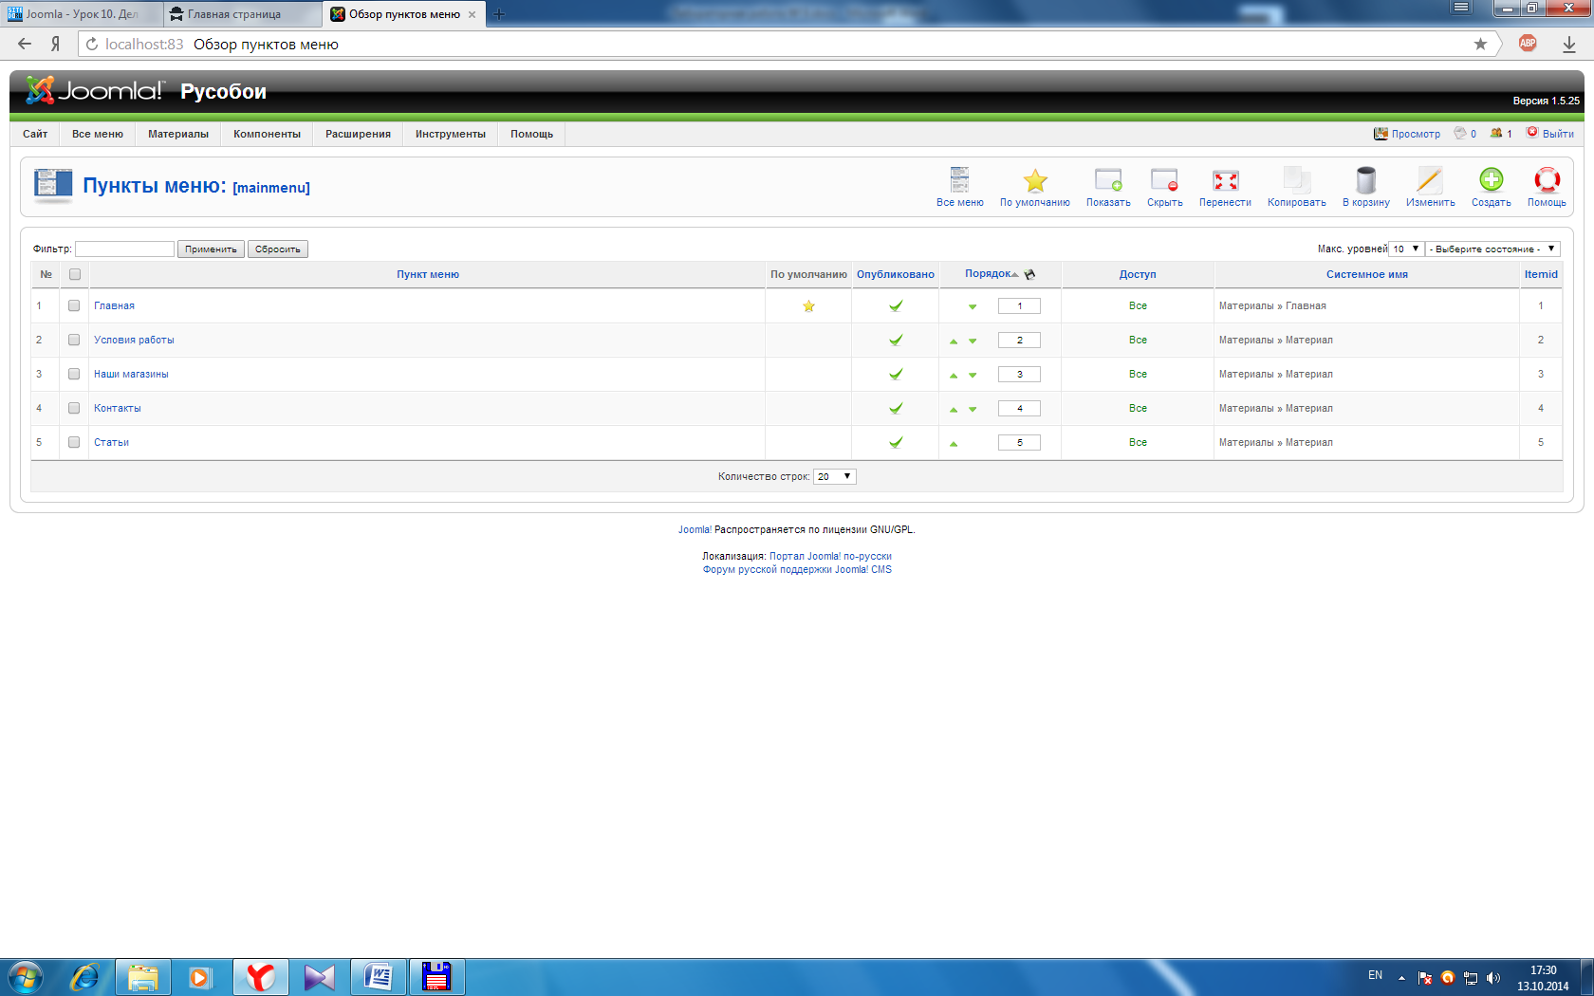Open Microsoft Word from taskbar
The height and width of the screenshot is (996, 1594).
(379, 977)
